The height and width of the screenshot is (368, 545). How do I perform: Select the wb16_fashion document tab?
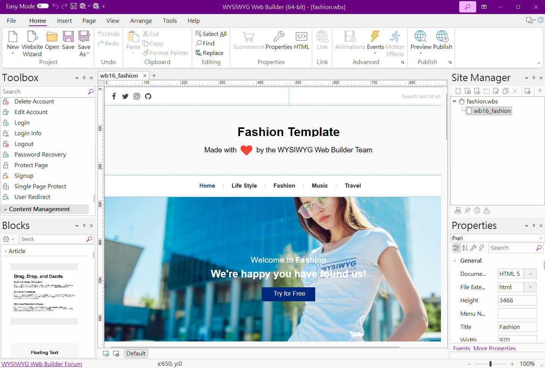pyautogui.click(x=119, y=75)
